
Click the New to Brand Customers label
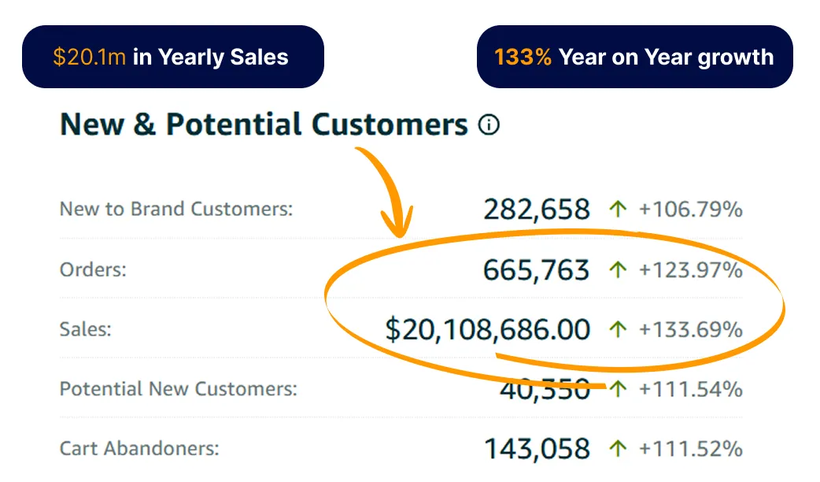[x=176, y=209]
